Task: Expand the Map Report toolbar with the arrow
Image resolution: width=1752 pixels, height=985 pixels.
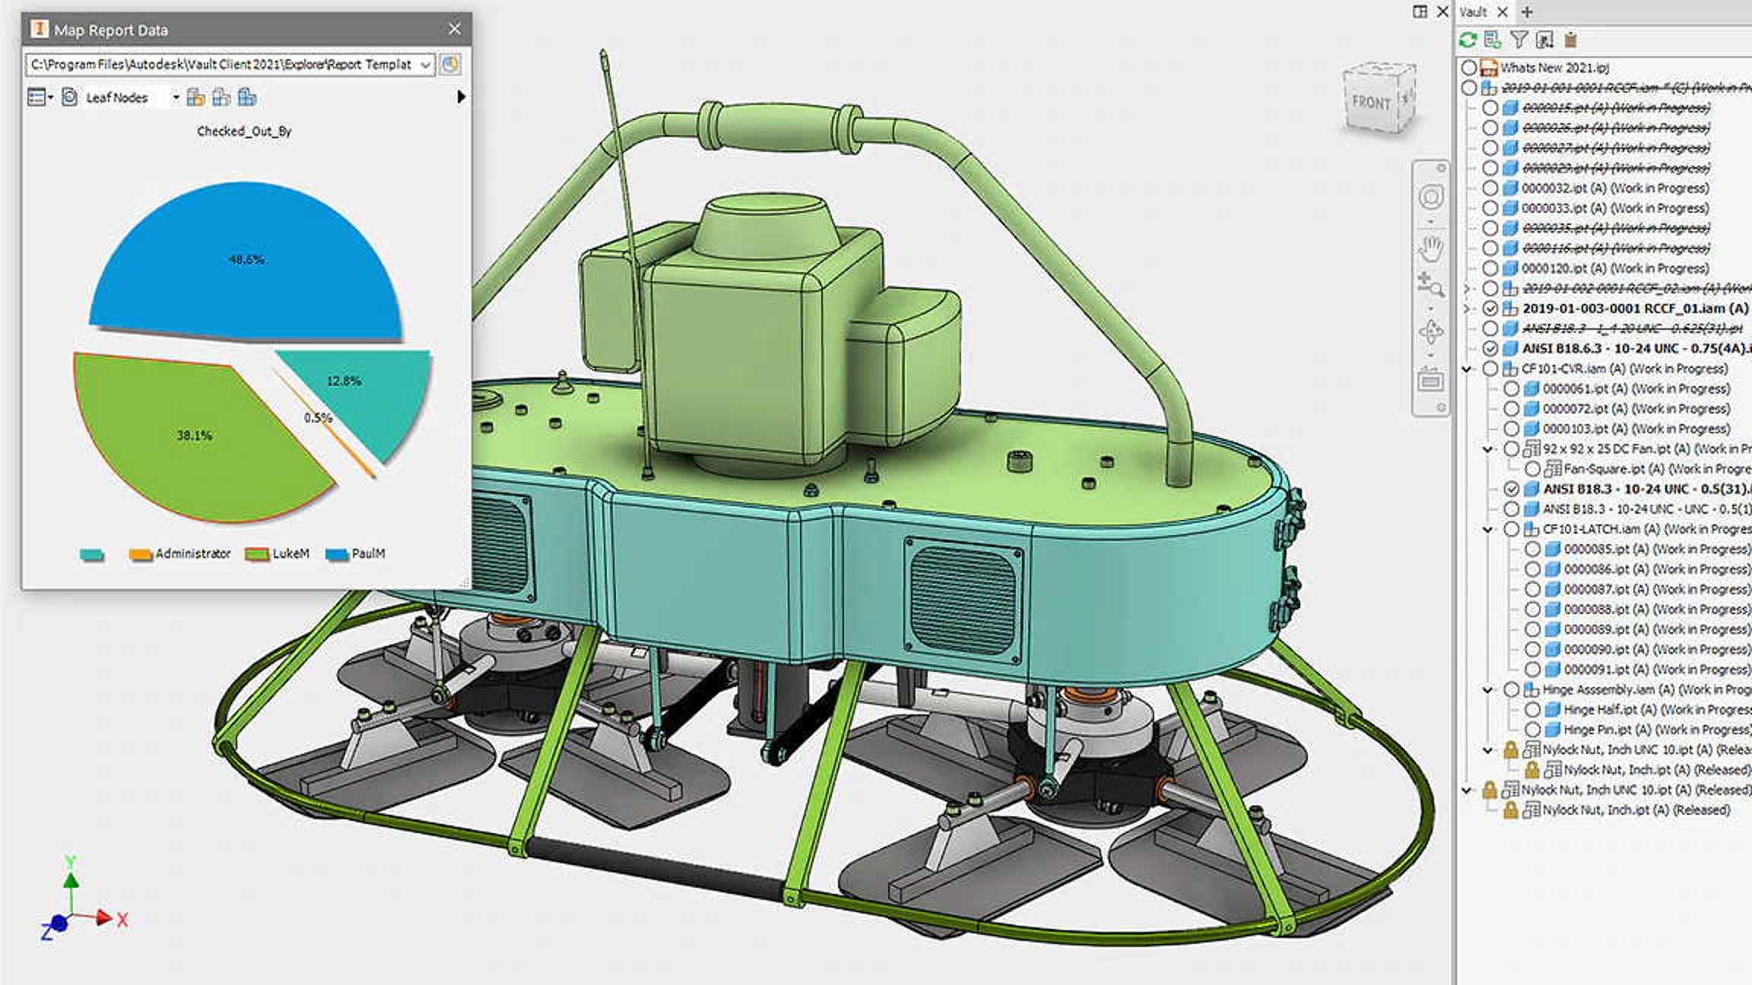Action: click(463, 97)
